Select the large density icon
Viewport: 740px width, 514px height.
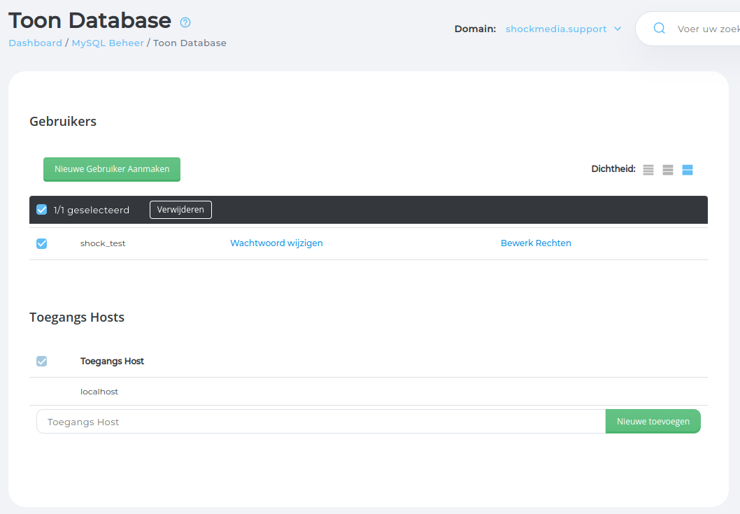(x=688, y=170)
